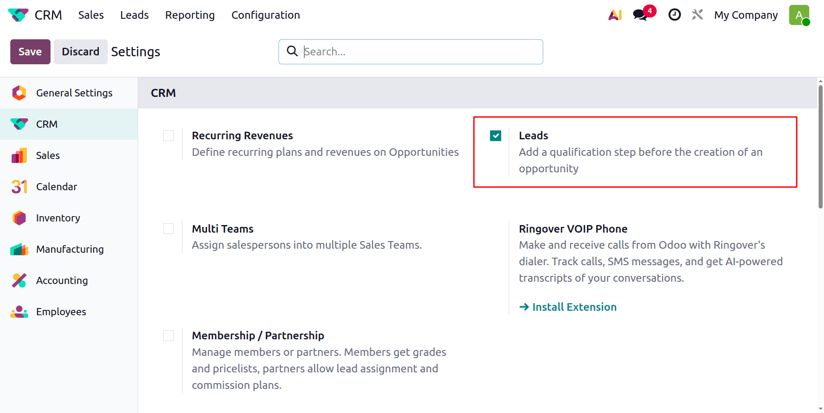Switch company via My Company
Screen dimensions: 824x413
[x=746, y=15]
